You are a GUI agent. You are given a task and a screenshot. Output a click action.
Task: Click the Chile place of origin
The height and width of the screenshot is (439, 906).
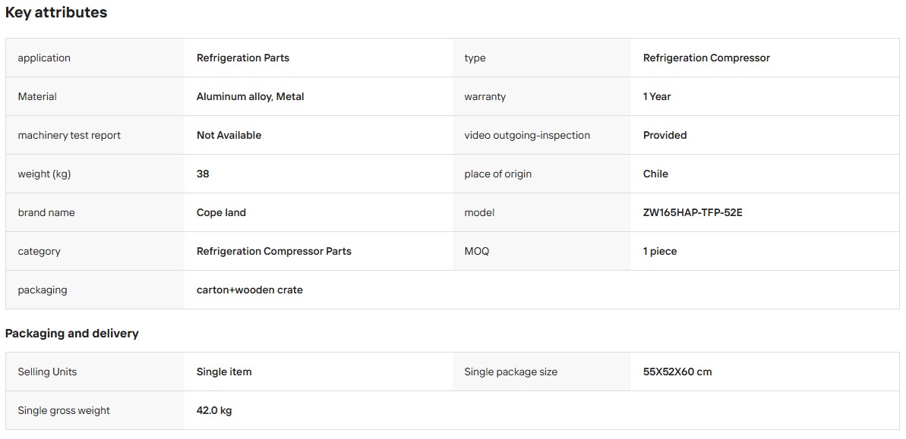[x=655, y=174]
